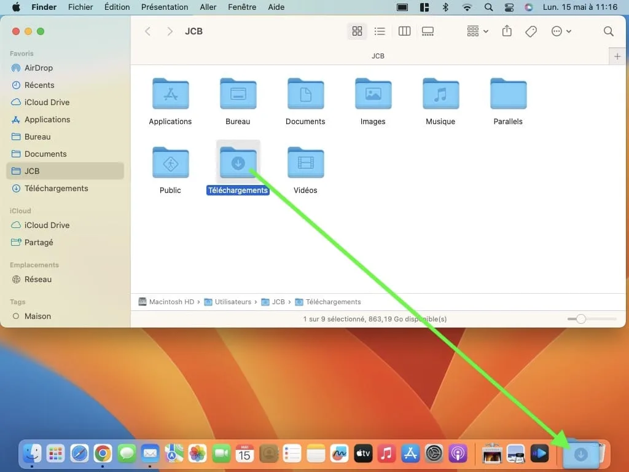Image resolution: width=629 pixels, height=472 pixels.
Task: Open iCloud Drive under iCloud section
Action: tap(65, 225)
